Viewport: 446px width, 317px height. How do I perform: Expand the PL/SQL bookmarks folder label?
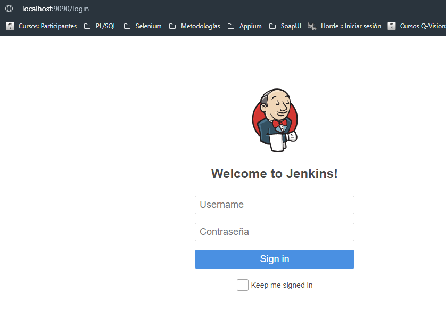[106, 26]
